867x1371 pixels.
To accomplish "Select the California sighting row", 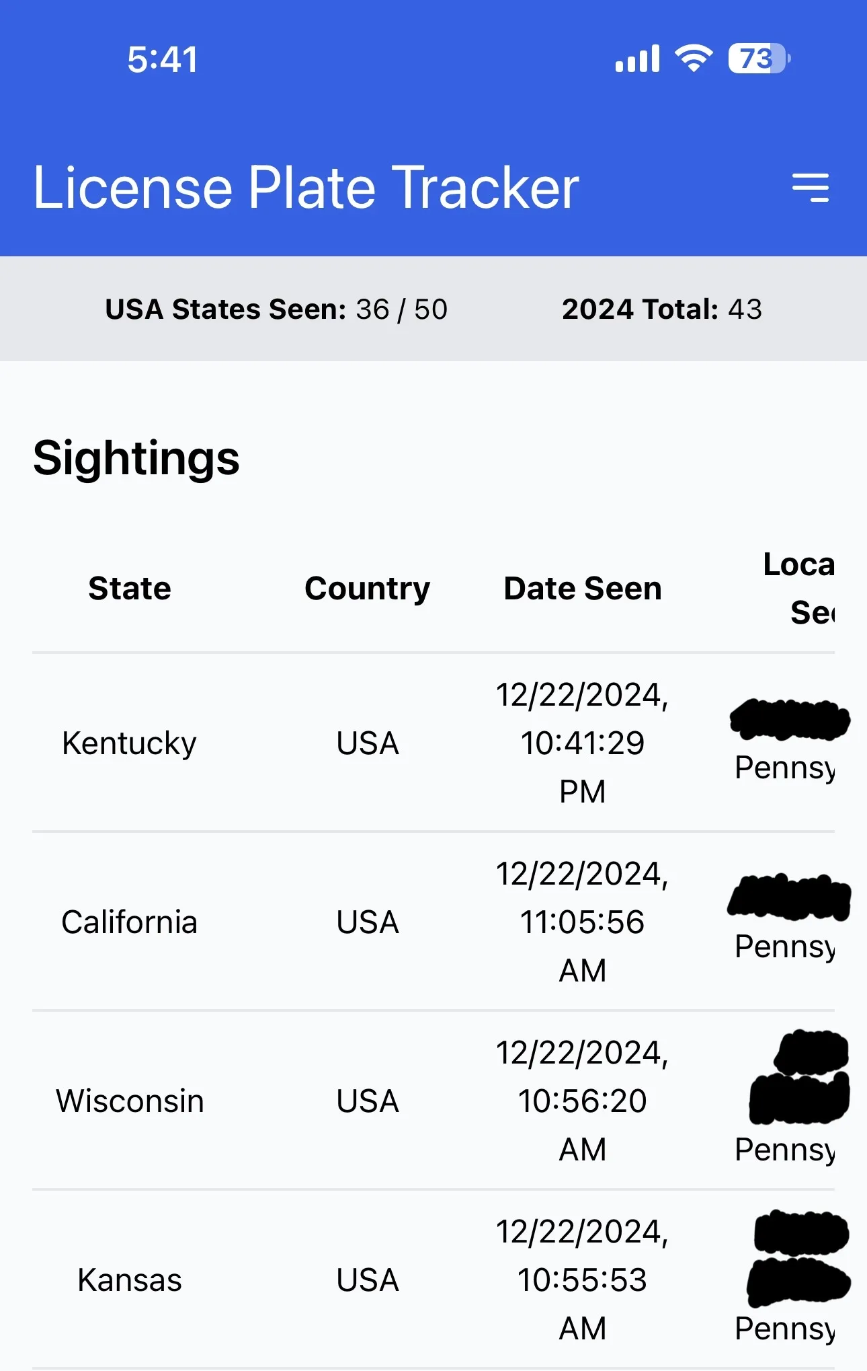I will pos(129,922).
